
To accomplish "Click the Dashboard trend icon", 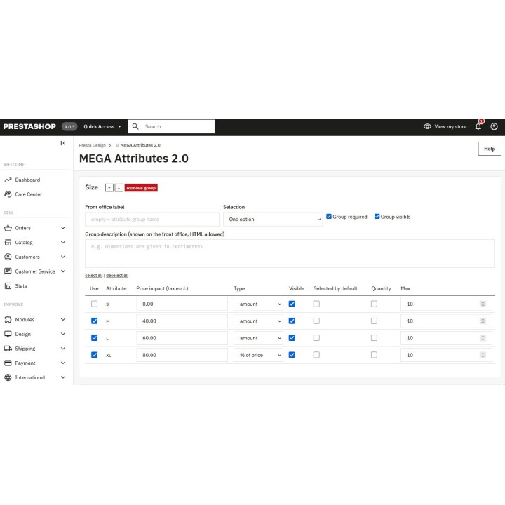I will pos(8,180).
